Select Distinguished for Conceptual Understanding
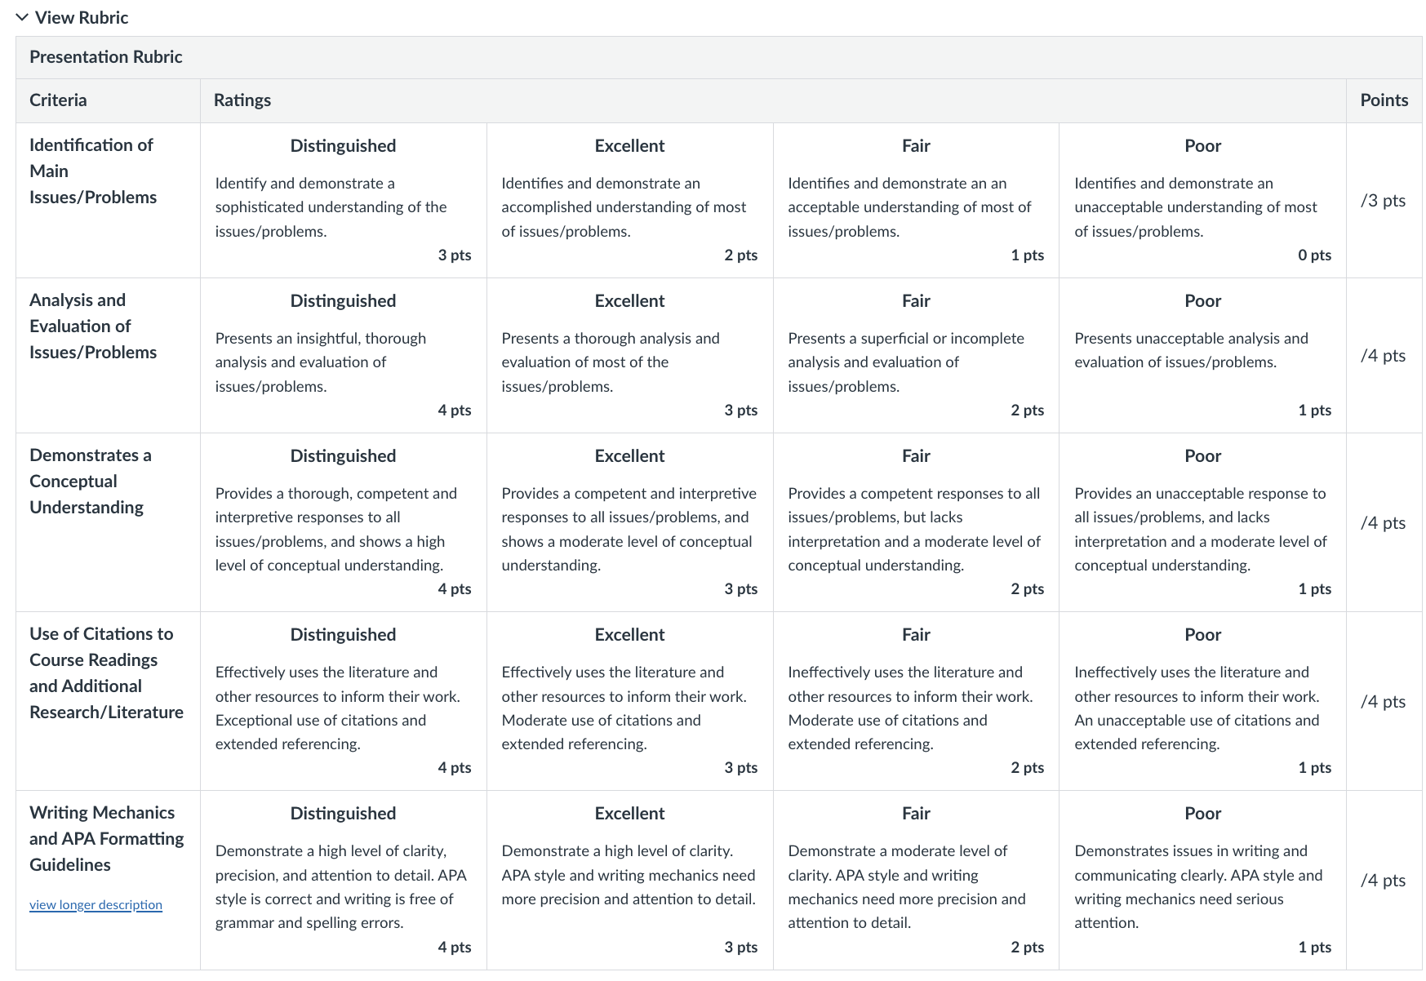Image resolution: width=1426 pixels, height=981 pixels. click(344, 522)
